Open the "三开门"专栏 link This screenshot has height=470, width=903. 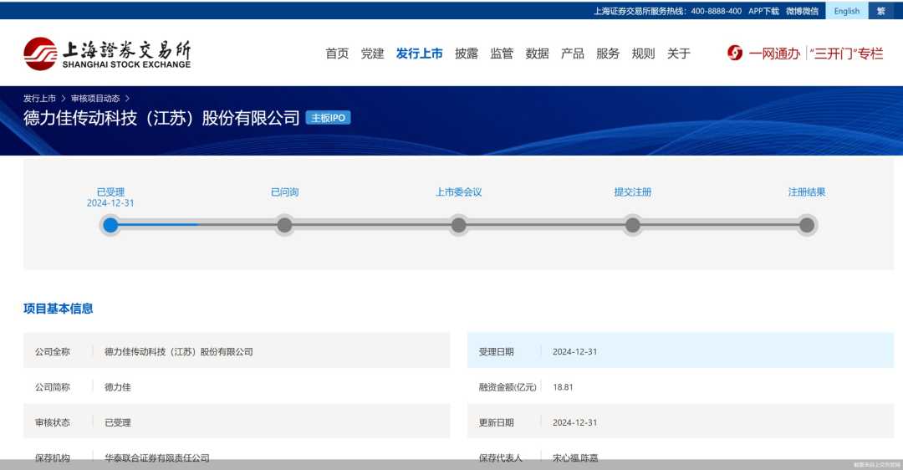[x=847, y=54]
